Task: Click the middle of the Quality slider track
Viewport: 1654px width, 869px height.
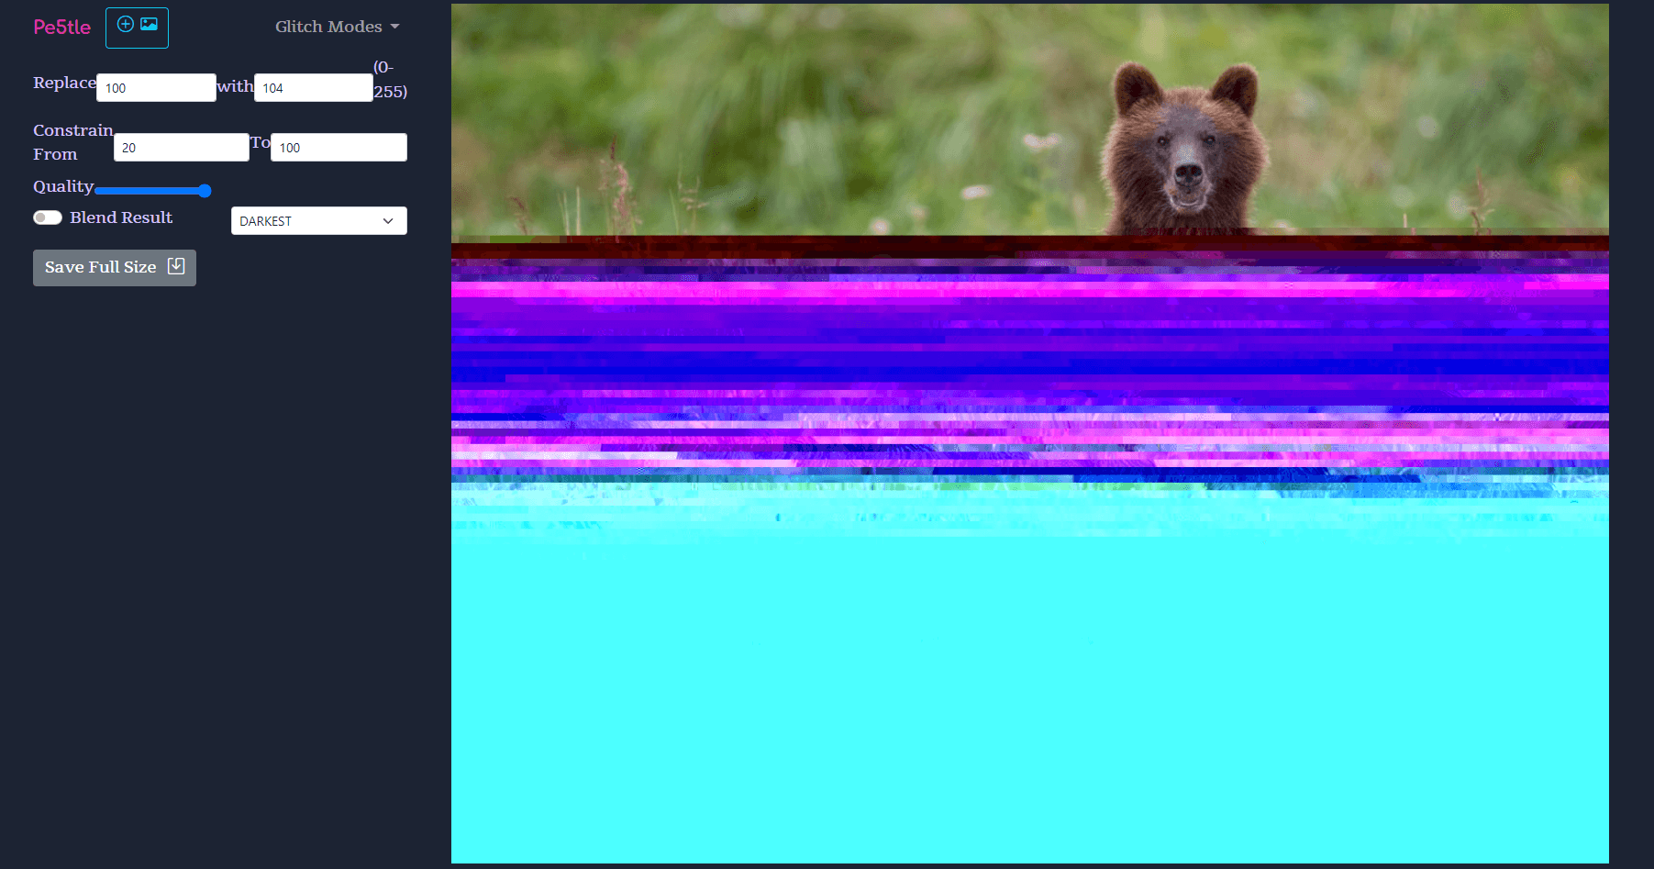Action: click(x=151, y=191)
